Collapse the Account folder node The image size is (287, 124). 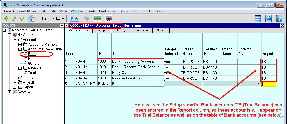tap(15, 39)
